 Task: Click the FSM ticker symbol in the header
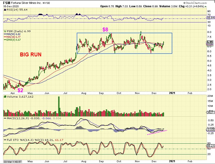coord(6,3)
